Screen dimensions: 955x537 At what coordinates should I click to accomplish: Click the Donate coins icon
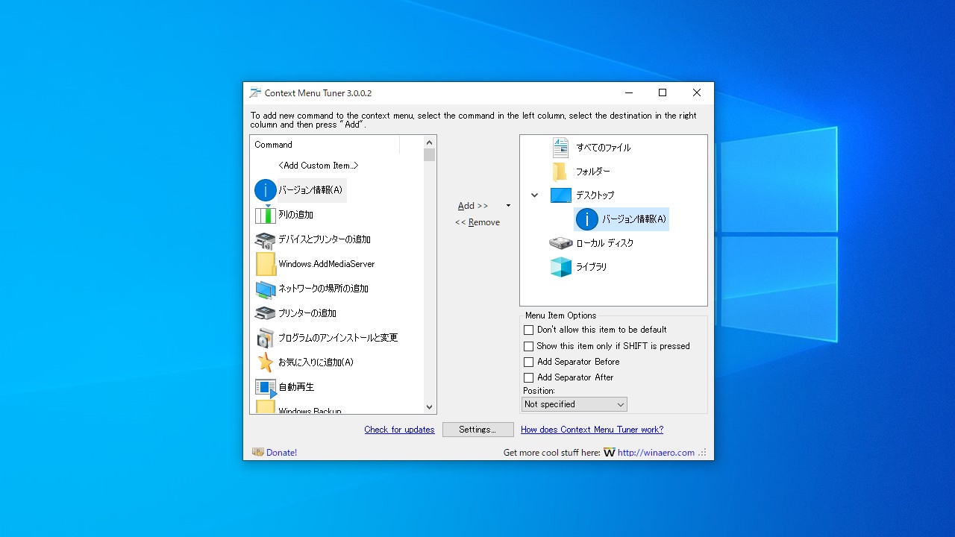(258, 452)
